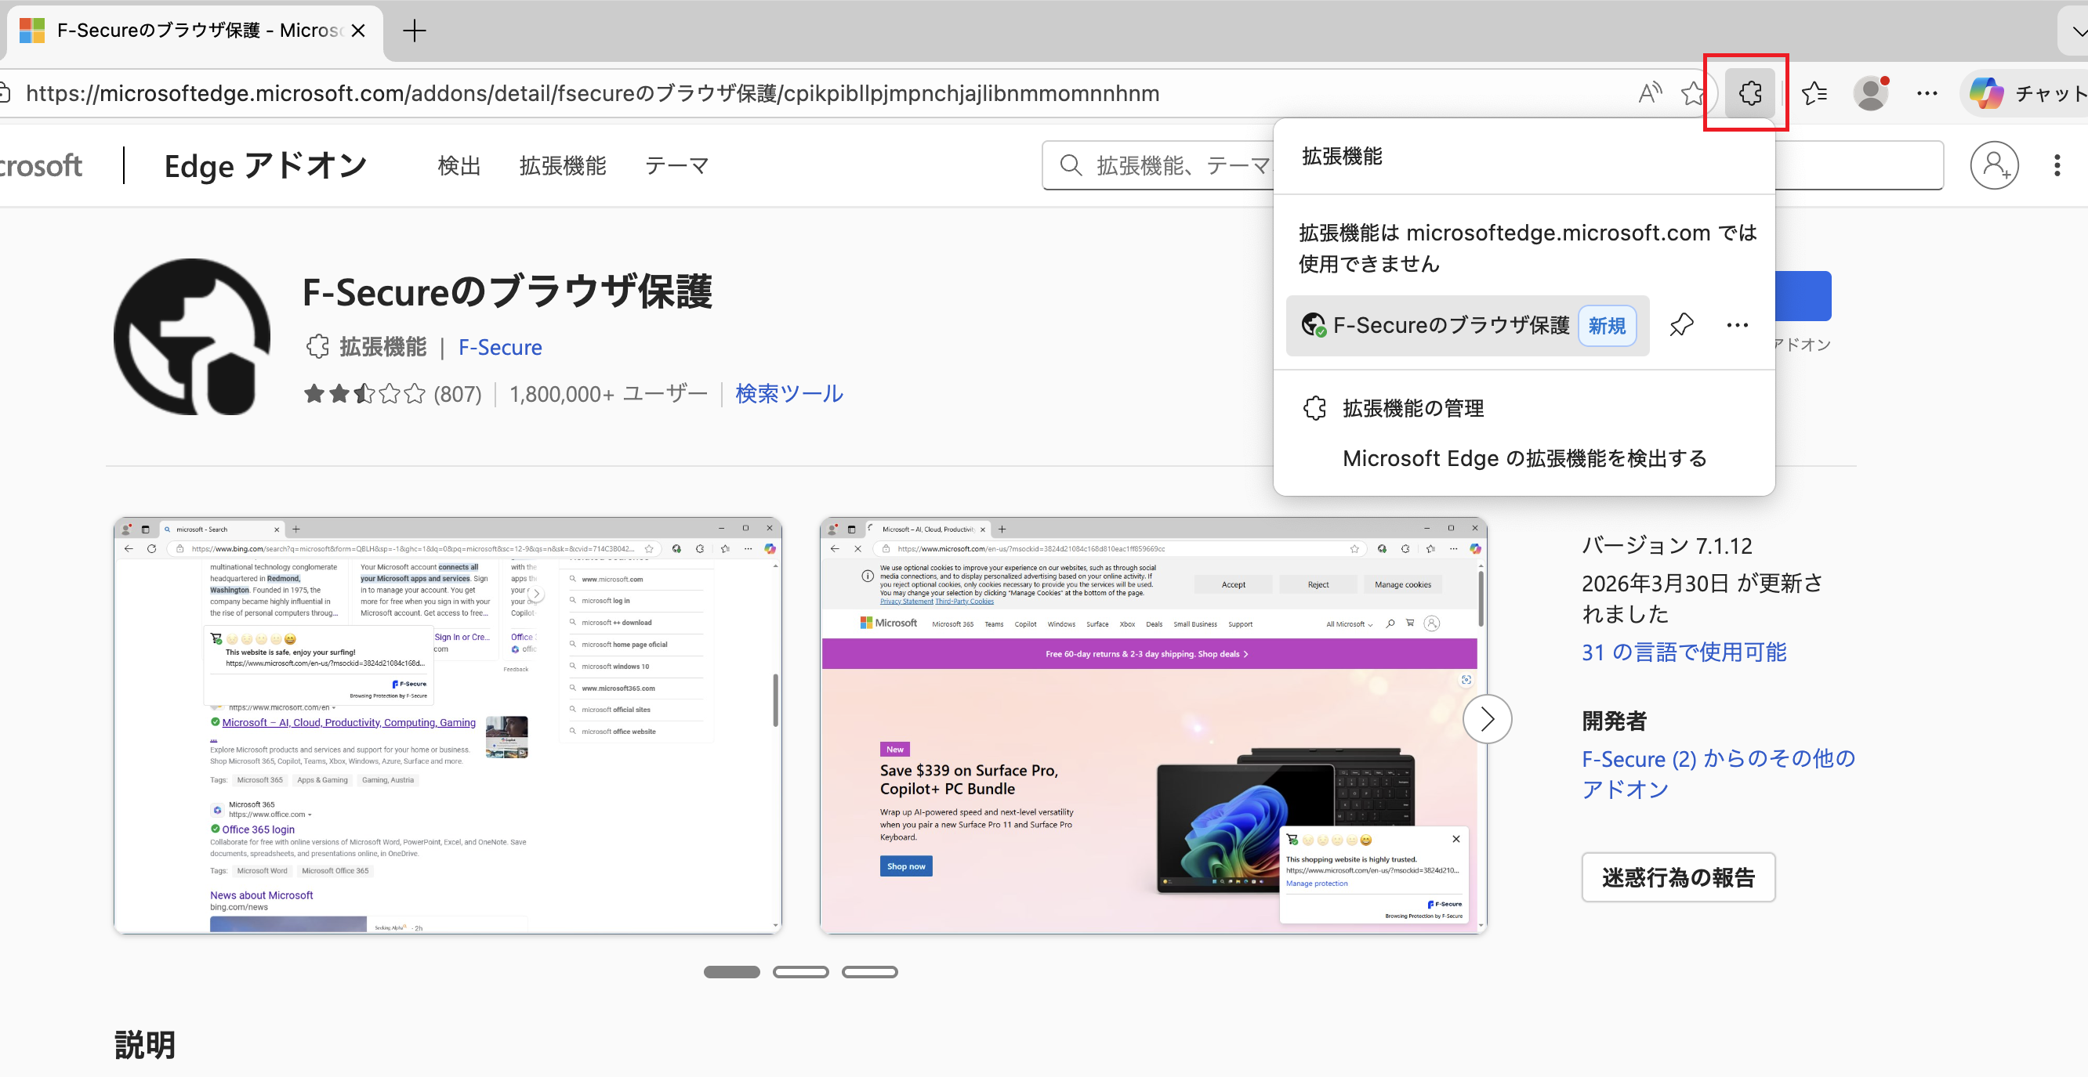Click the sign-in person icon near the search box

tap(1995, 165)
